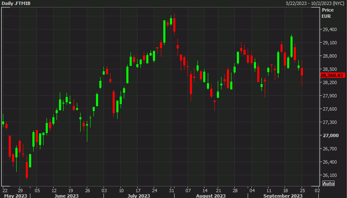
Task: Click the August 2023 month label
Action: [x=211, y=196]
